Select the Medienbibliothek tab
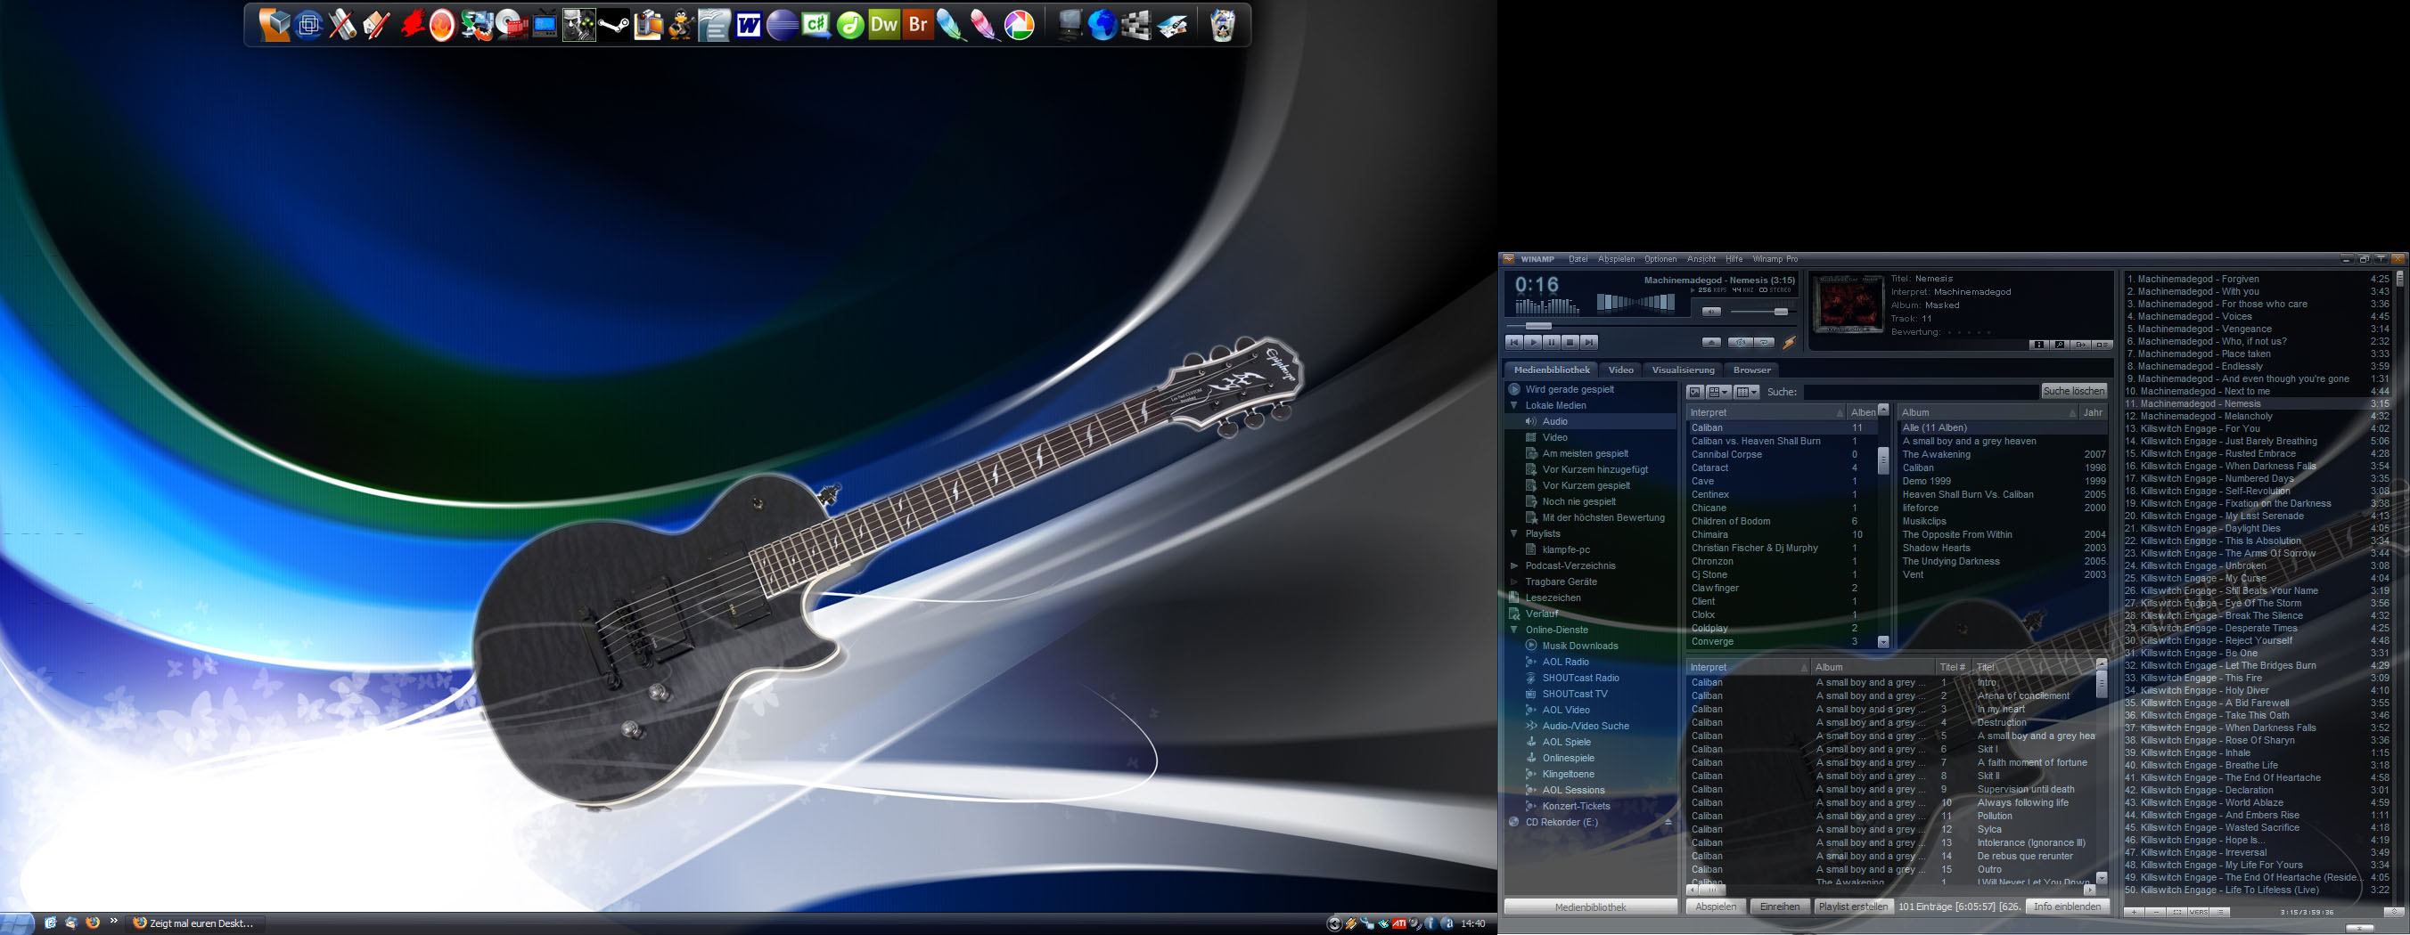This screenshot has height=935, width=2410. click(1552, 370)
